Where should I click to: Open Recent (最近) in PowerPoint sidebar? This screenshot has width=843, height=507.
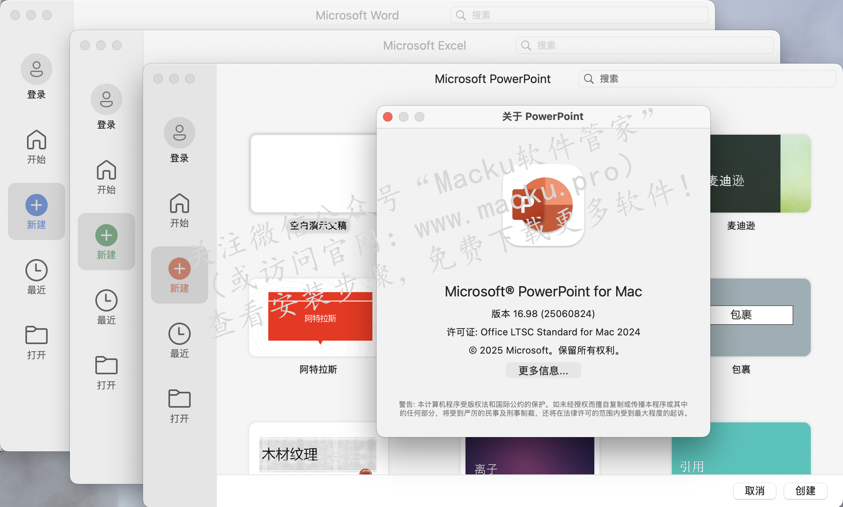[x=179, y=341]
